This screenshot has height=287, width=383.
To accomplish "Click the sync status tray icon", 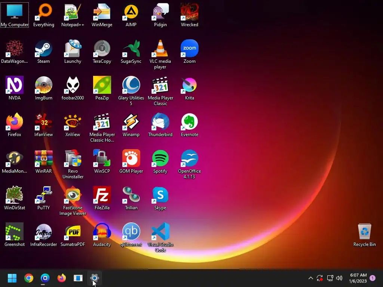I will [320, 278].
